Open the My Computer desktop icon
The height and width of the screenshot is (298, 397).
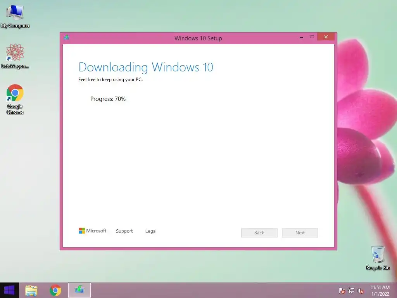click(15, 16)
